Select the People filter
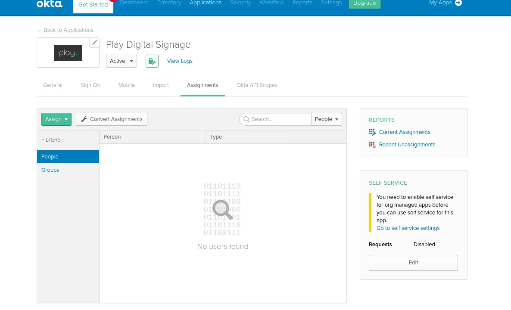511x310 pixels. coord(68,157)
